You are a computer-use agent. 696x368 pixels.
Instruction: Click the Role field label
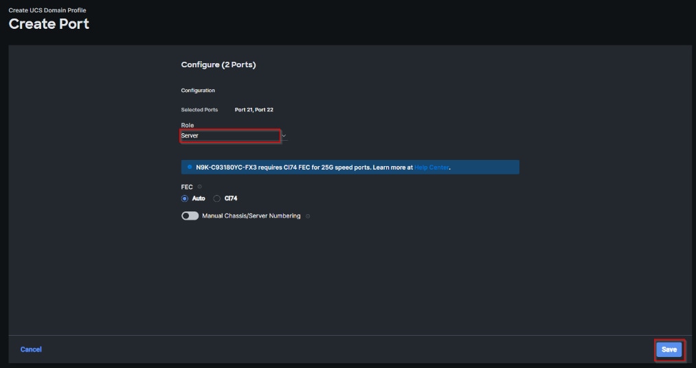pos(188,126)
